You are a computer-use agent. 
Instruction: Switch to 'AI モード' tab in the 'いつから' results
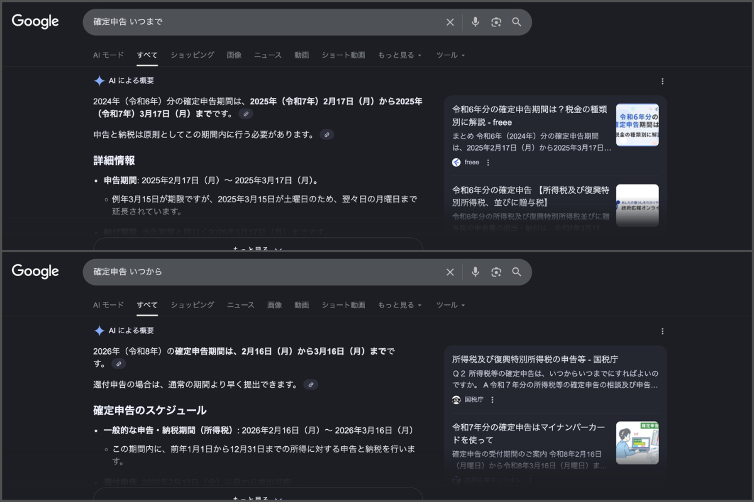[109, 305]
